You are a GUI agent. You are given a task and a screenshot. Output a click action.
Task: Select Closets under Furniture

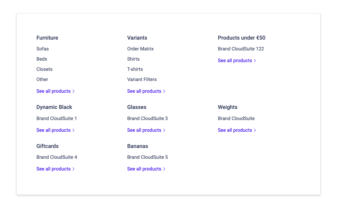(44, 69)
